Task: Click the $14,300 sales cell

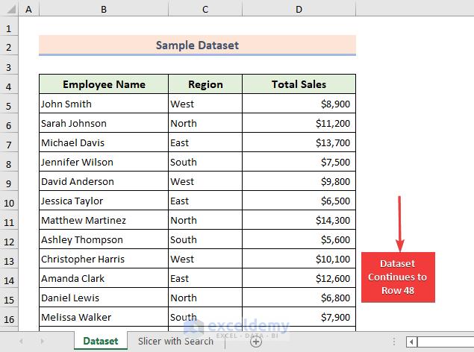Action: [x=299, y=220]
